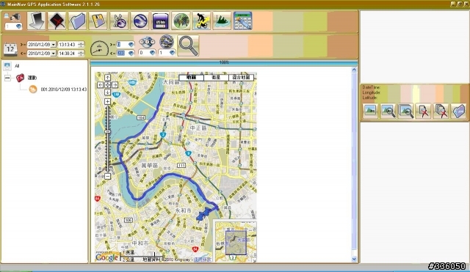
Task: Pan map up with the arrow button
Action: (x=107, y=78)
